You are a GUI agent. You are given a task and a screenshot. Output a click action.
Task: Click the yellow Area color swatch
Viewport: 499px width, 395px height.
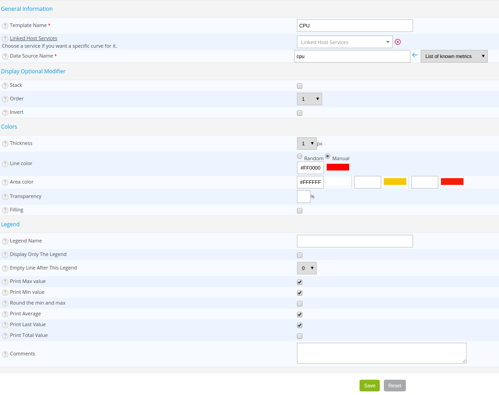(395, 182)
